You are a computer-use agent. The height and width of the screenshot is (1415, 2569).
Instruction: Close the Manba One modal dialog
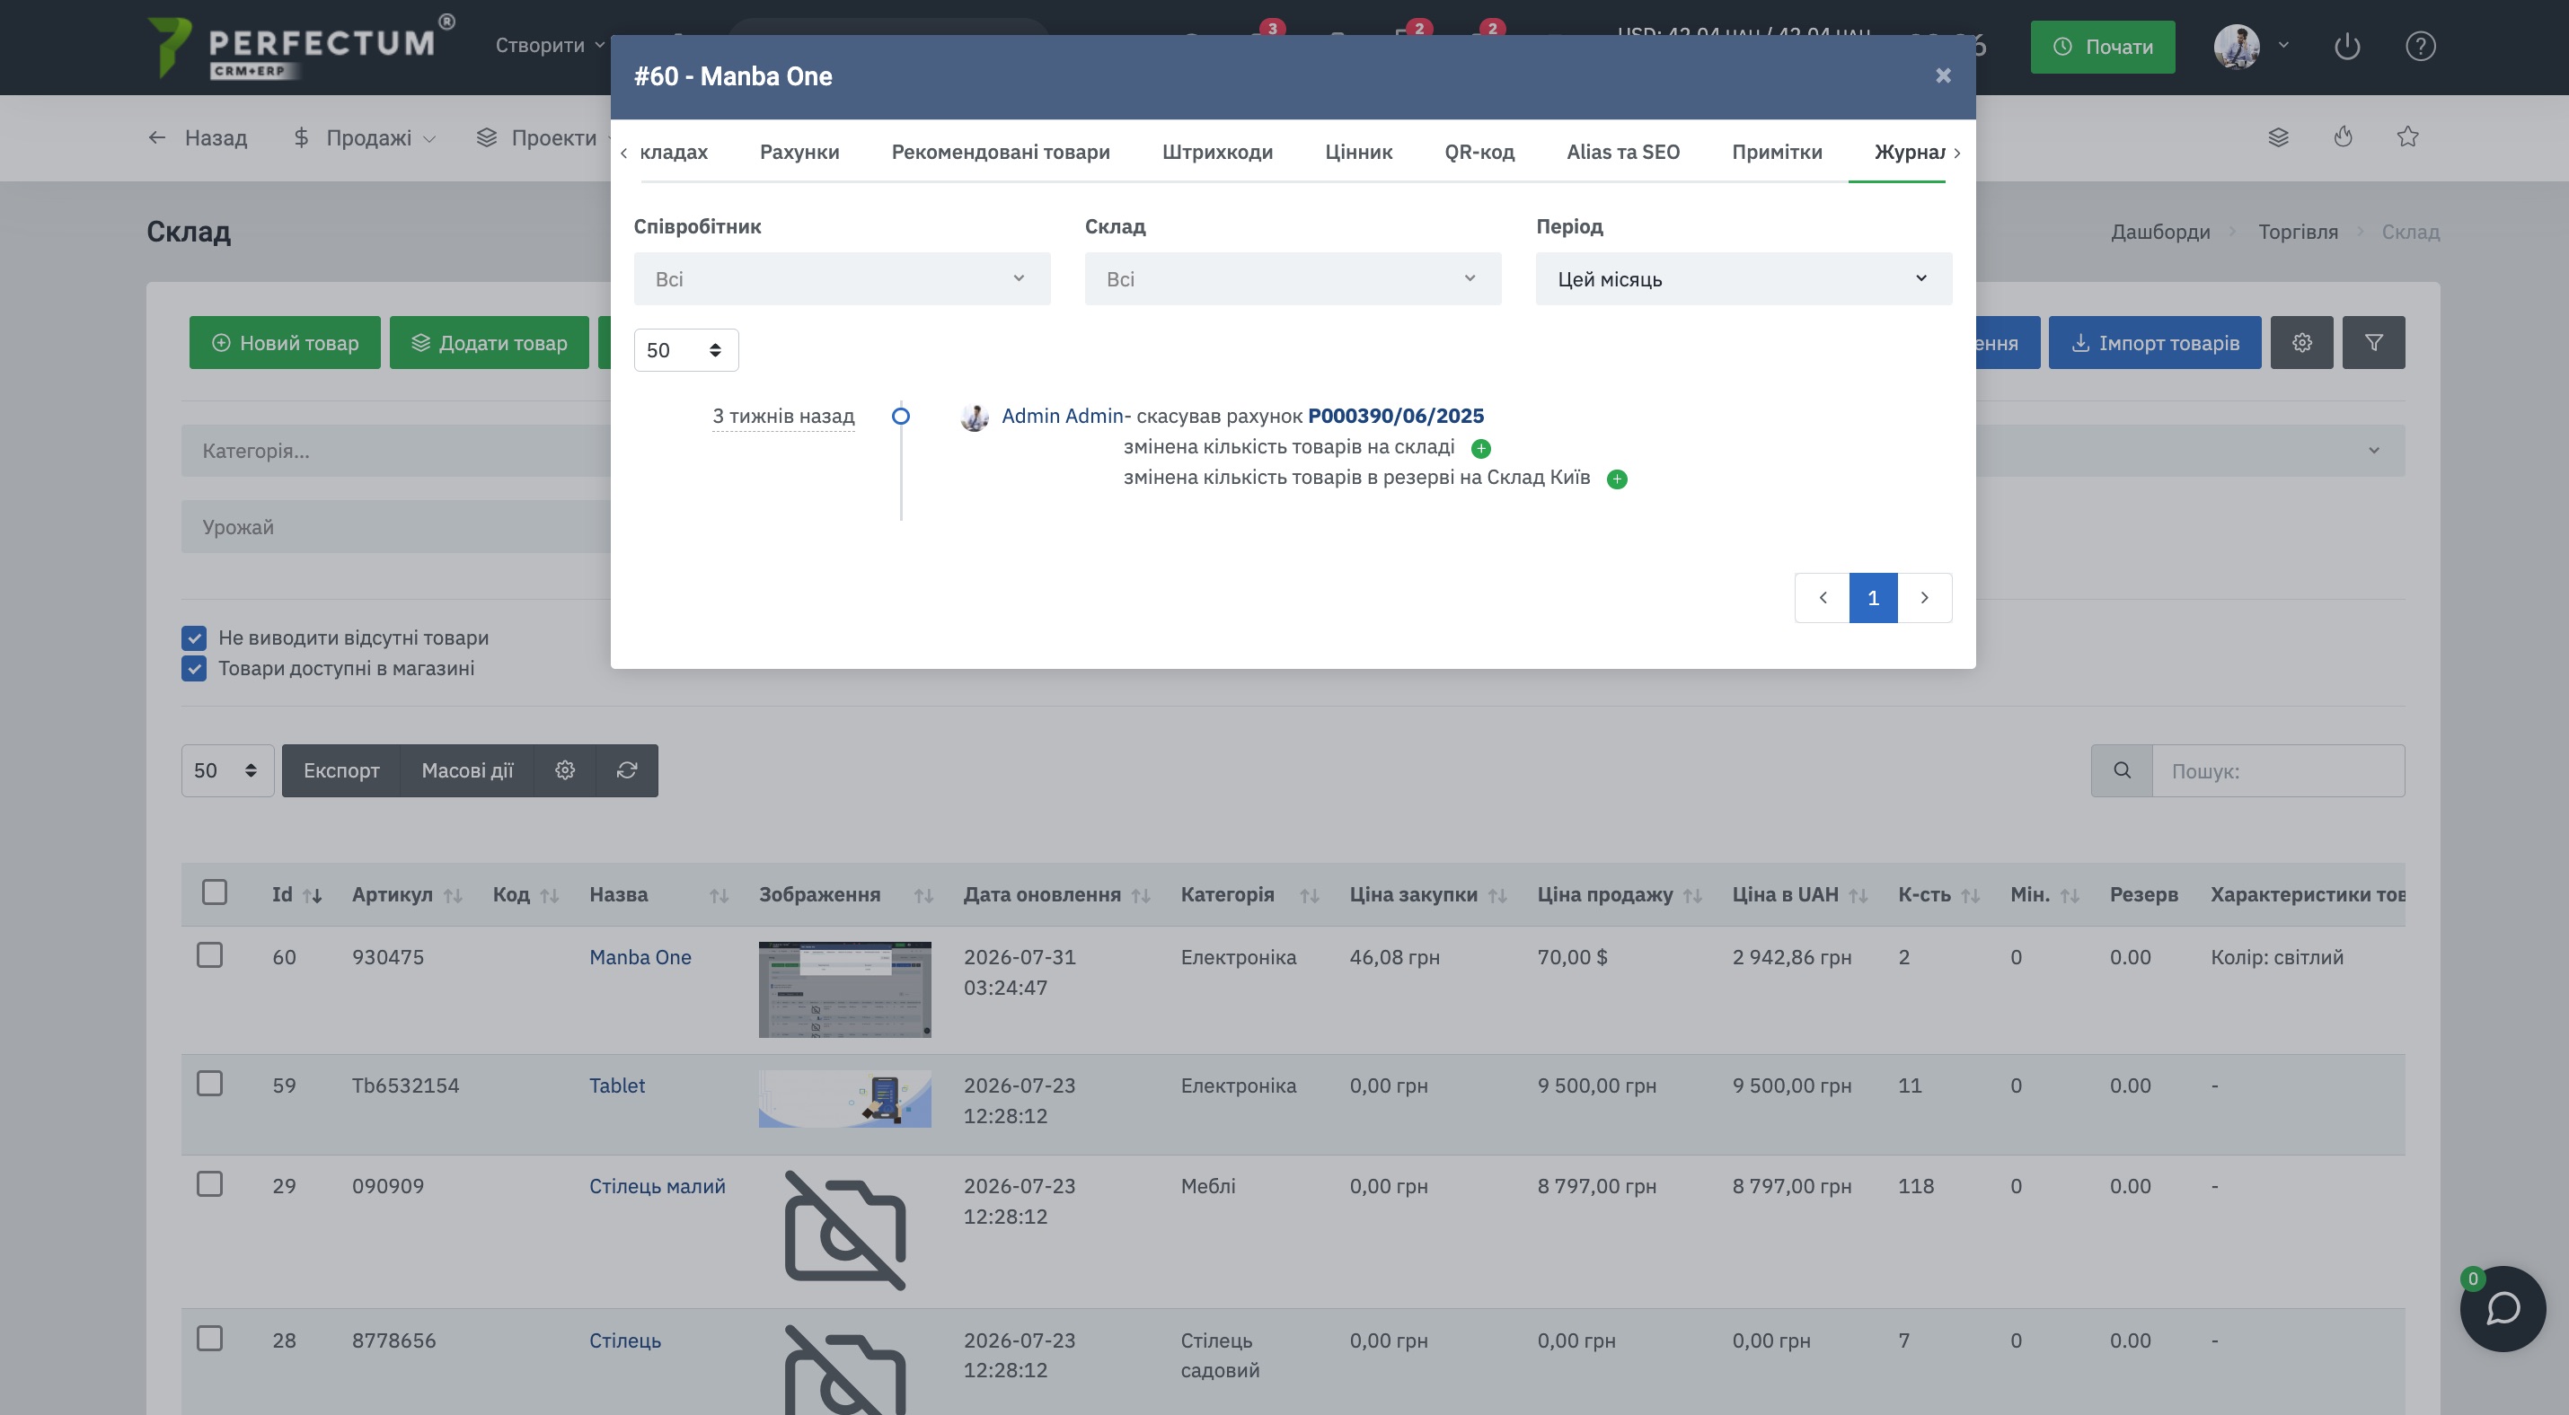(x=1943, y=75)
